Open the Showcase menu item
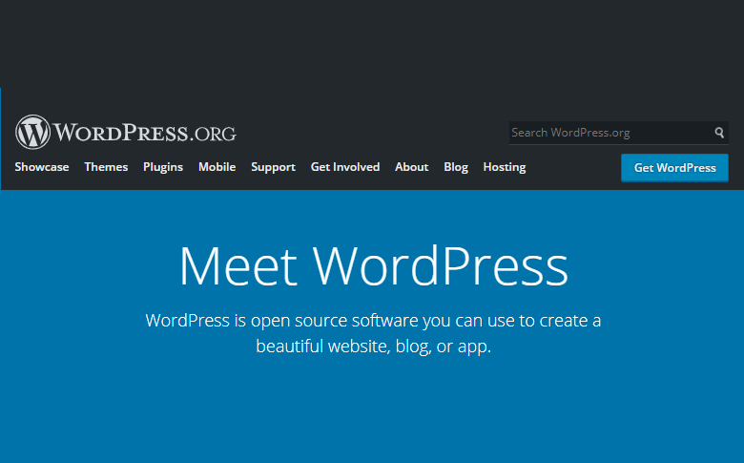This screenshot has height=463, width=744. (x=42, y=167)
